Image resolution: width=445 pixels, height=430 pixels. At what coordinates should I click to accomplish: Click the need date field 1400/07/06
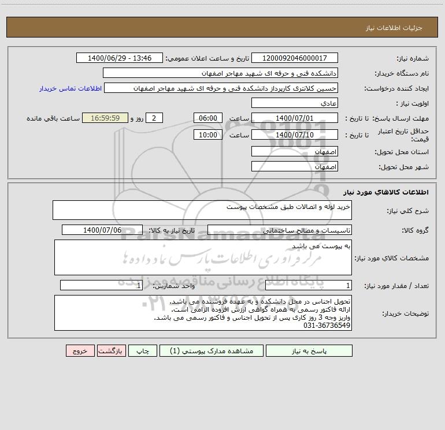tap(102, 230)
